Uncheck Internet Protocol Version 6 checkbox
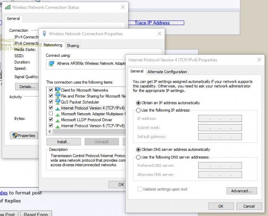268x216 pixels. tap(51, 125)
